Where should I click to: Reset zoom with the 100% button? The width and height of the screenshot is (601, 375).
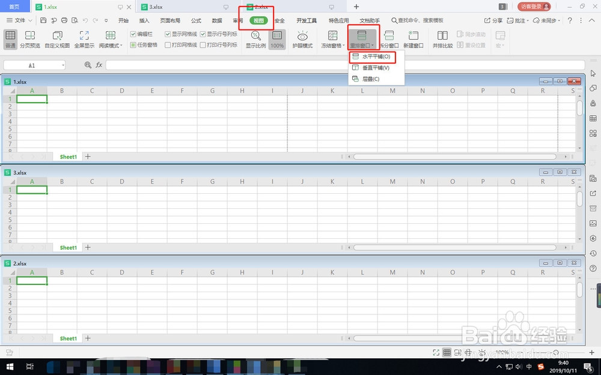277,39
